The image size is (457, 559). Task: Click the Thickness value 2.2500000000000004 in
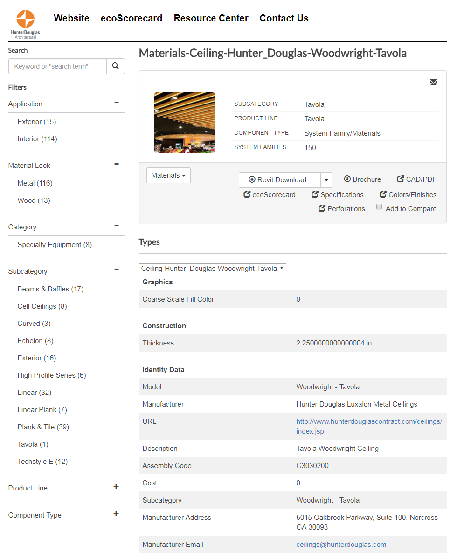334,343
